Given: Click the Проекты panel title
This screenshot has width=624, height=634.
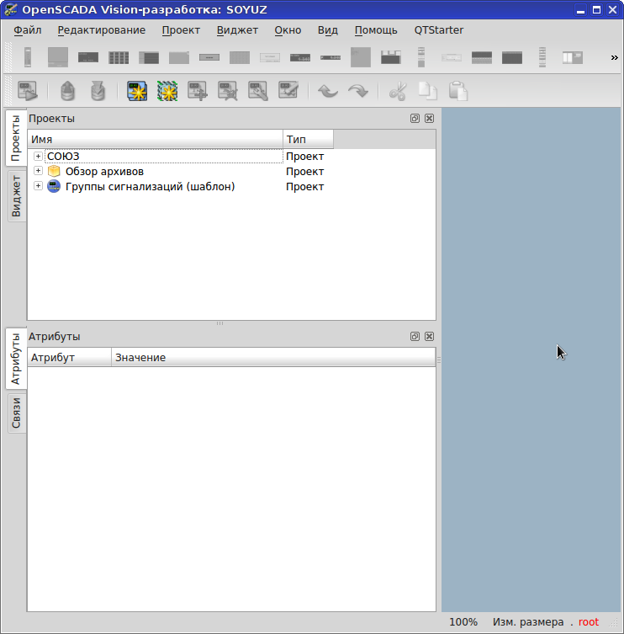Looking at the screenshot, I should click(51, 119).
